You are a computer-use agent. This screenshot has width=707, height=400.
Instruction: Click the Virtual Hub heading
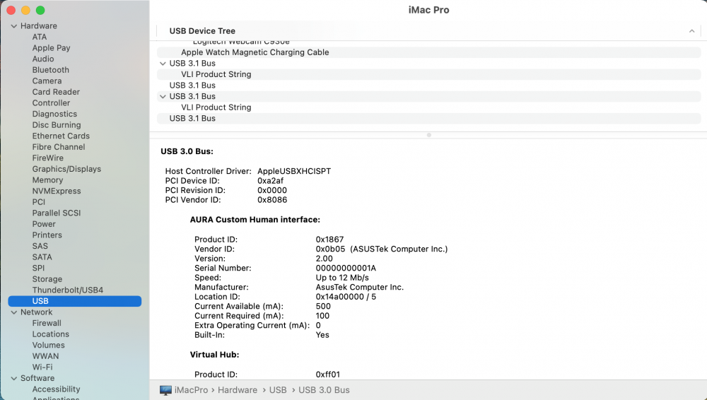[215, 355]
